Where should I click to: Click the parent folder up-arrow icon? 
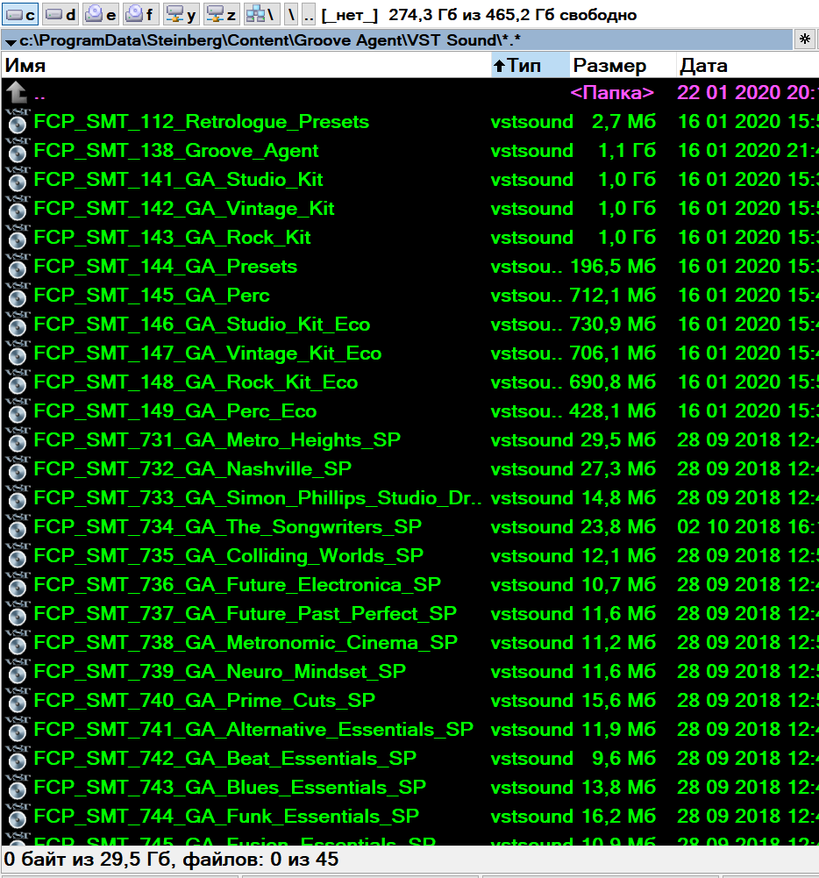17,92
